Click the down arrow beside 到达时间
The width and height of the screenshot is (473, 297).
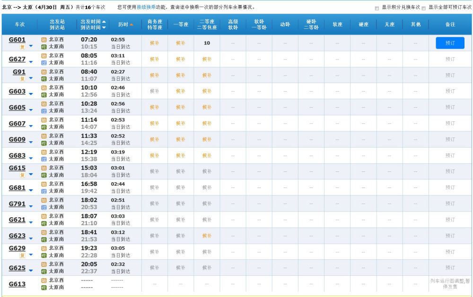[104, 28]
